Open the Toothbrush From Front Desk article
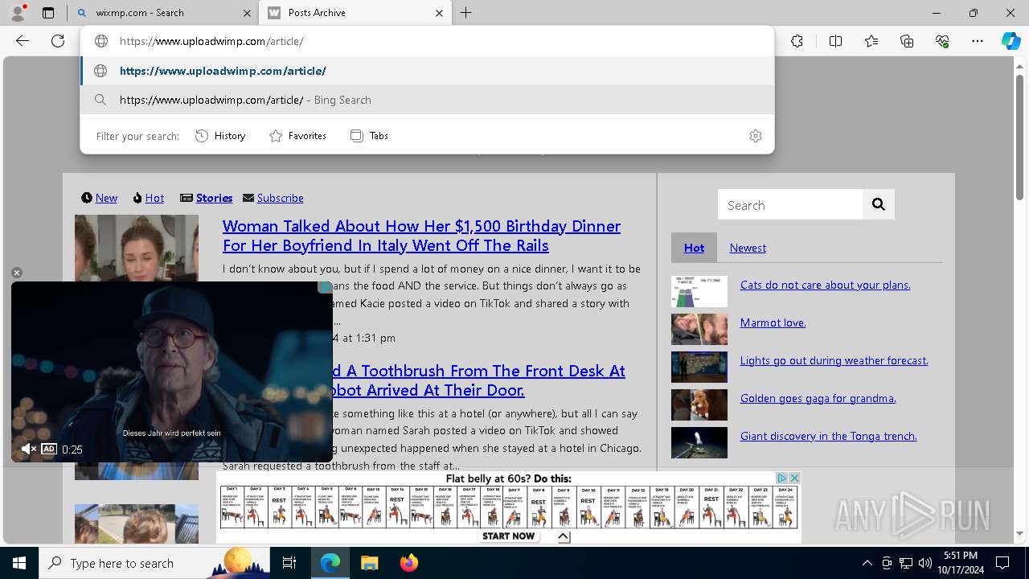The image size is (1029, 579). pos(479,380)
